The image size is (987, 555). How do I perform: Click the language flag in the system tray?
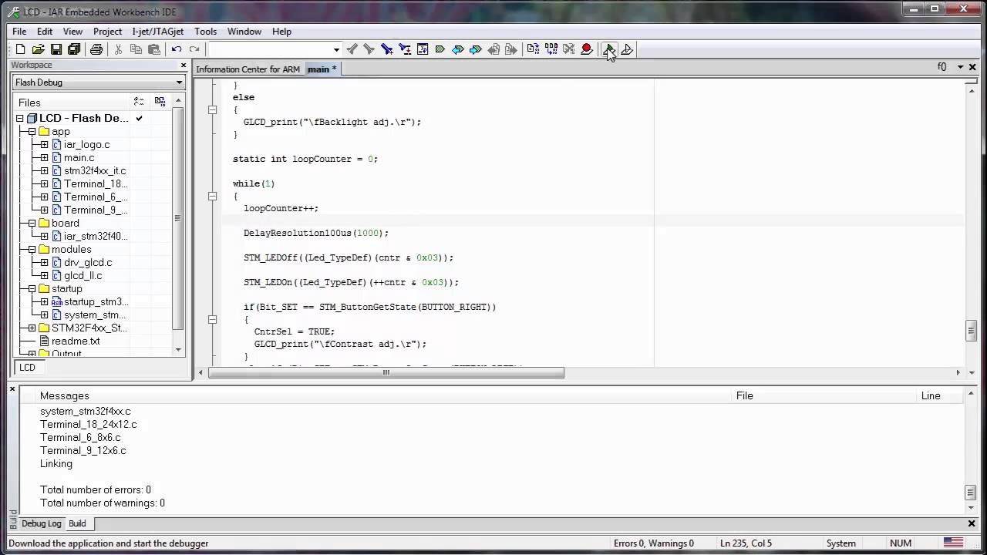coord(953,543)
